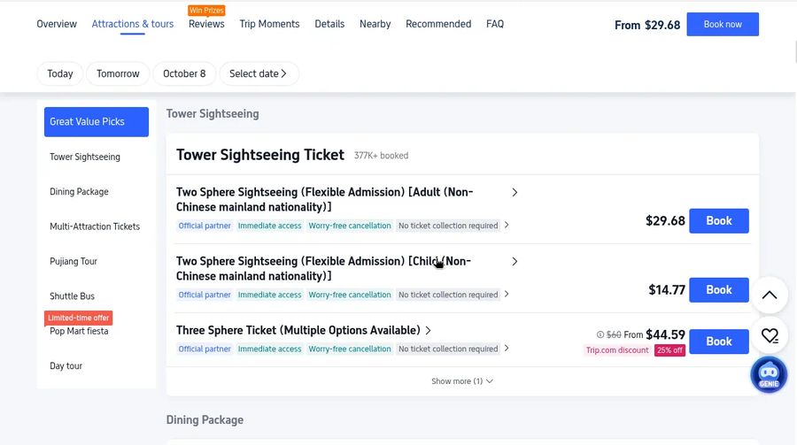This screenshot has height=445, width=797.
Task: Show more (1) tower tickets
Action: coord(462,381)
